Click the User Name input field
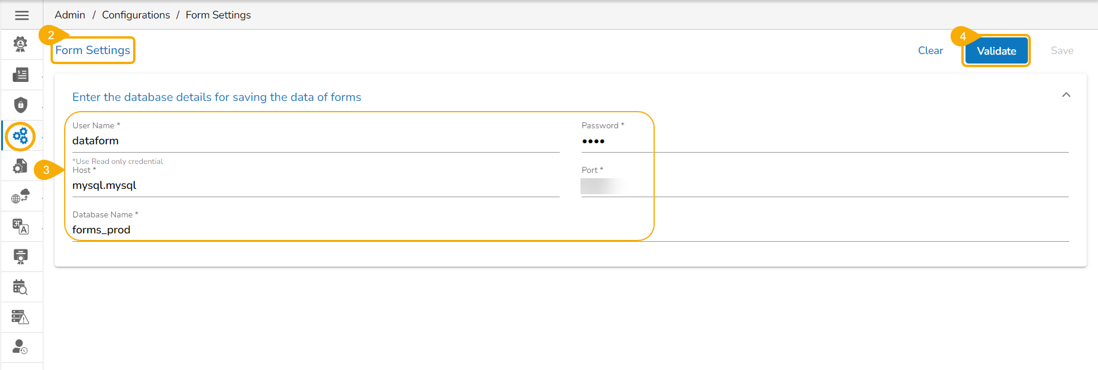The width and height of the screenshot is (1098, 370). click(315, 141)
